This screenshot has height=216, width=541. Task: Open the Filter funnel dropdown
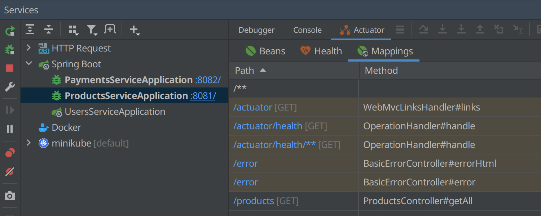92,30
